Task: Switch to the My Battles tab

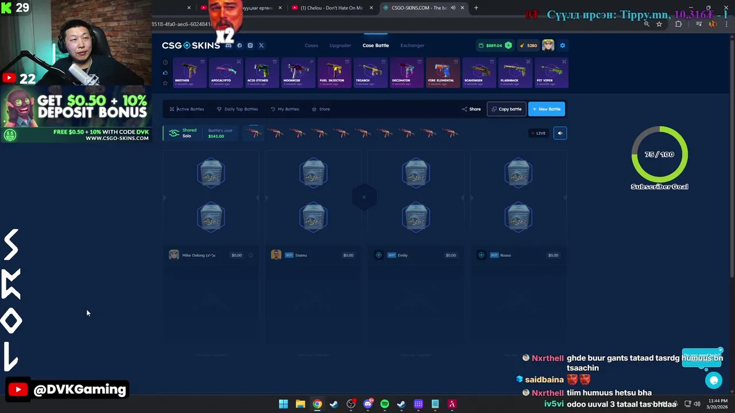Action: coord(285,109)
